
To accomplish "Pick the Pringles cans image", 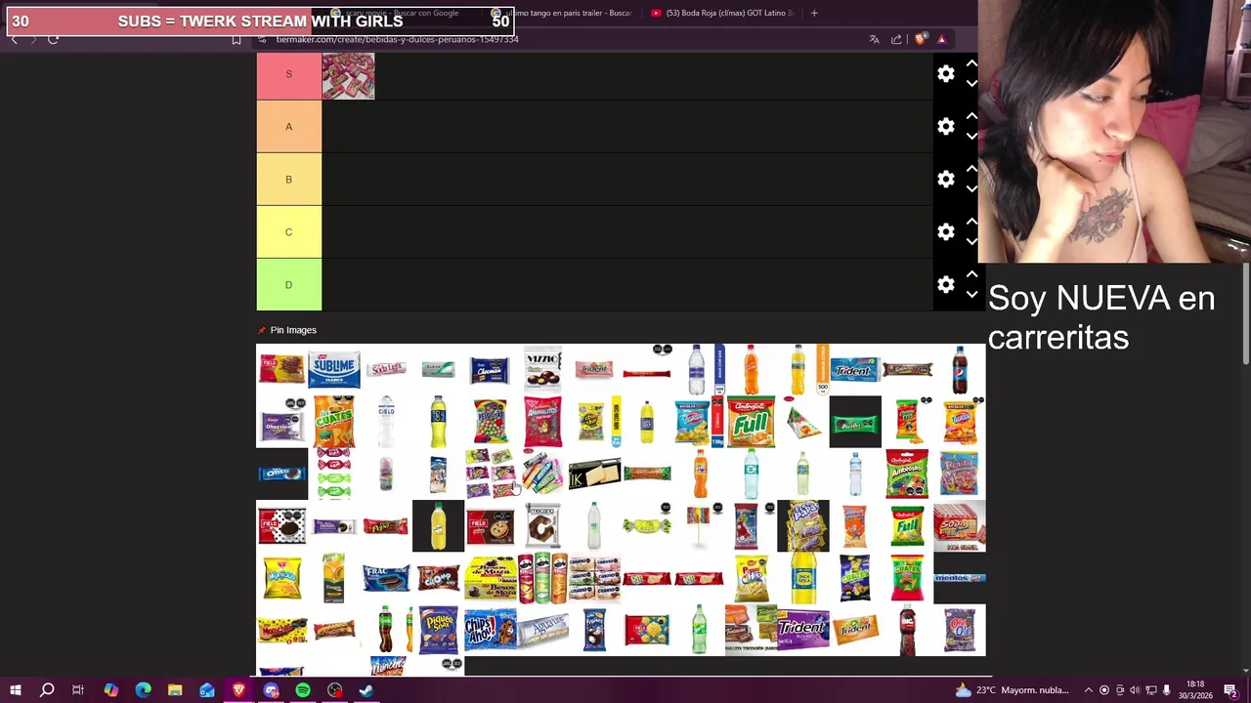I will click(542, 578).
